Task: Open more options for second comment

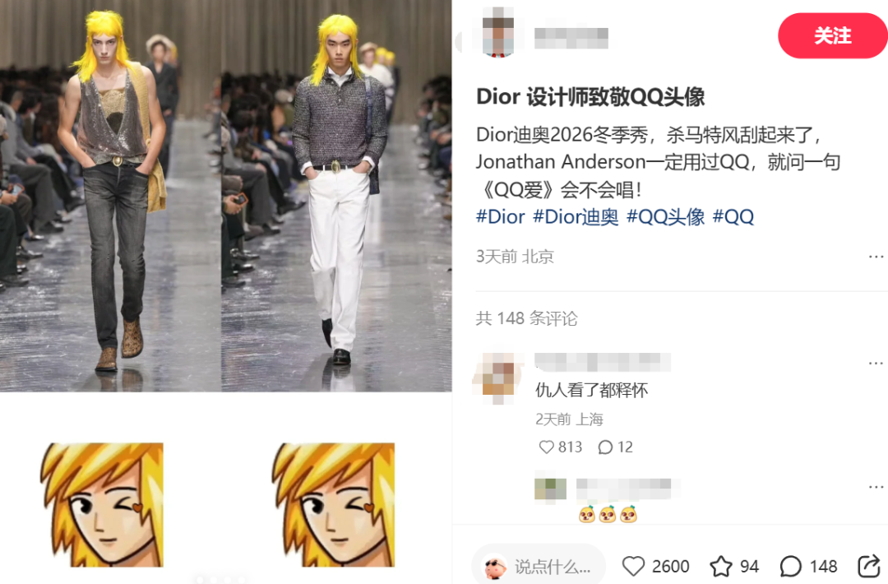Action: (876, 487)
